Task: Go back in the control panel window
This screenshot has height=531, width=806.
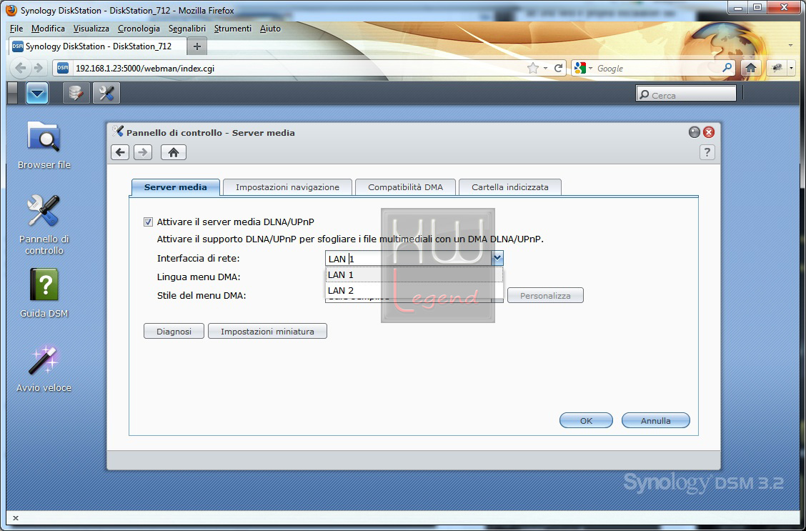Action: pos(120,152)
